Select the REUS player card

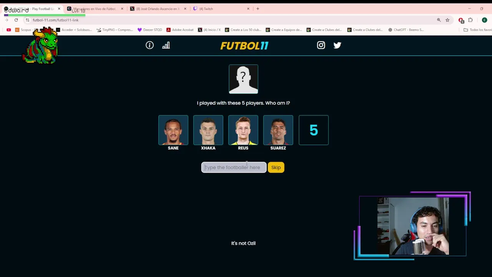(243, 130)
